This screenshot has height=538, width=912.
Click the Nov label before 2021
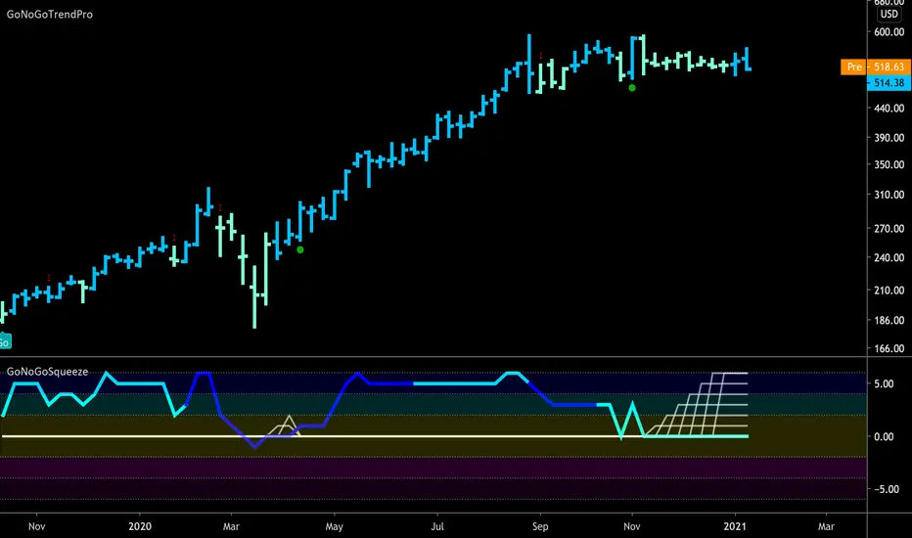click(x=632, y=526)
